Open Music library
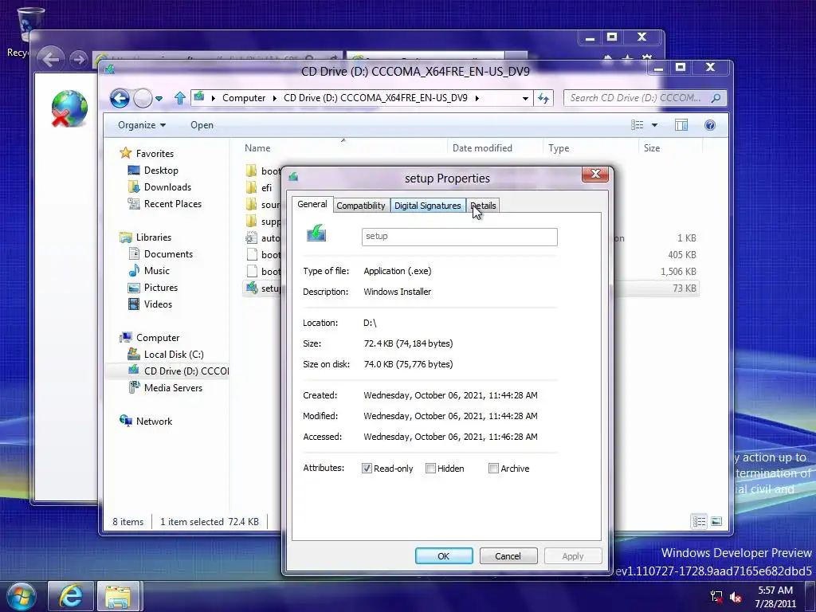The width and height of the screenshot is (816, 612). 156,271
